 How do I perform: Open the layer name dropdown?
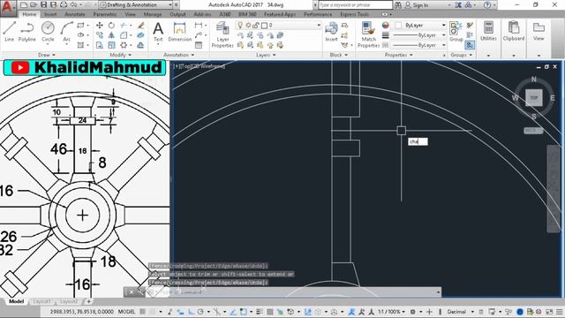tap(279, 26)
